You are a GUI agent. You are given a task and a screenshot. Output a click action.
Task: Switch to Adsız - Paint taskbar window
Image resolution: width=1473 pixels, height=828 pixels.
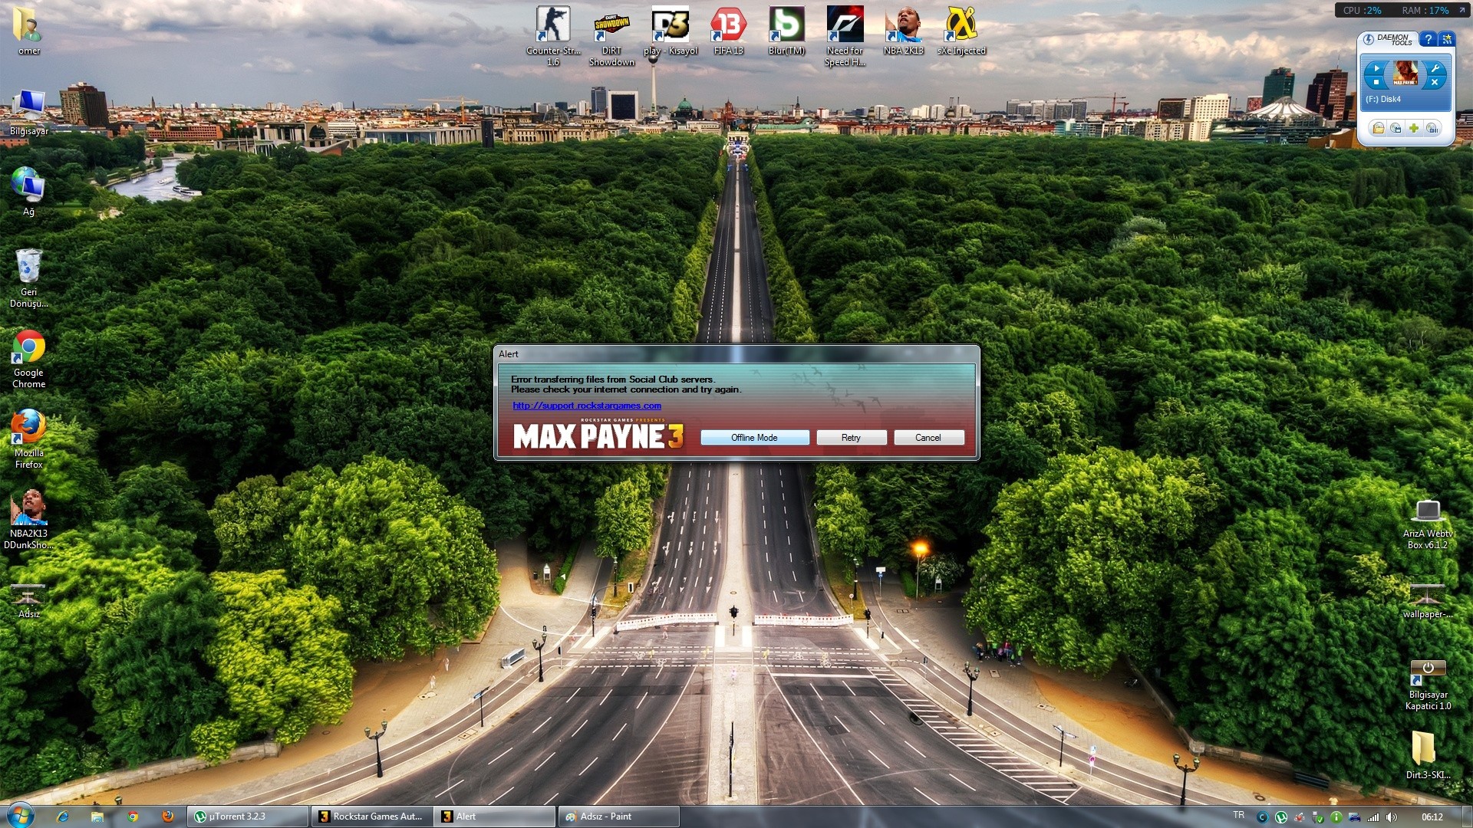[618, 816]
